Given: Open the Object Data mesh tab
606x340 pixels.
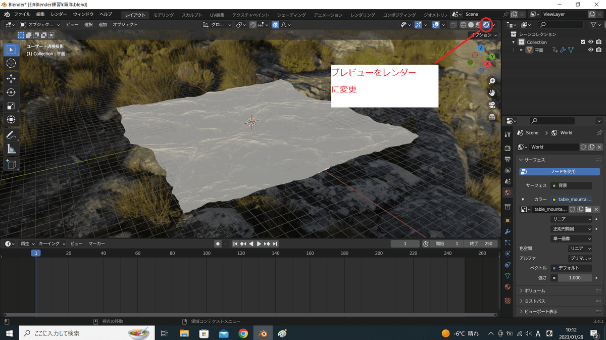Looking at the screenshot, I should pyautogui.click(x=508, y=276).
